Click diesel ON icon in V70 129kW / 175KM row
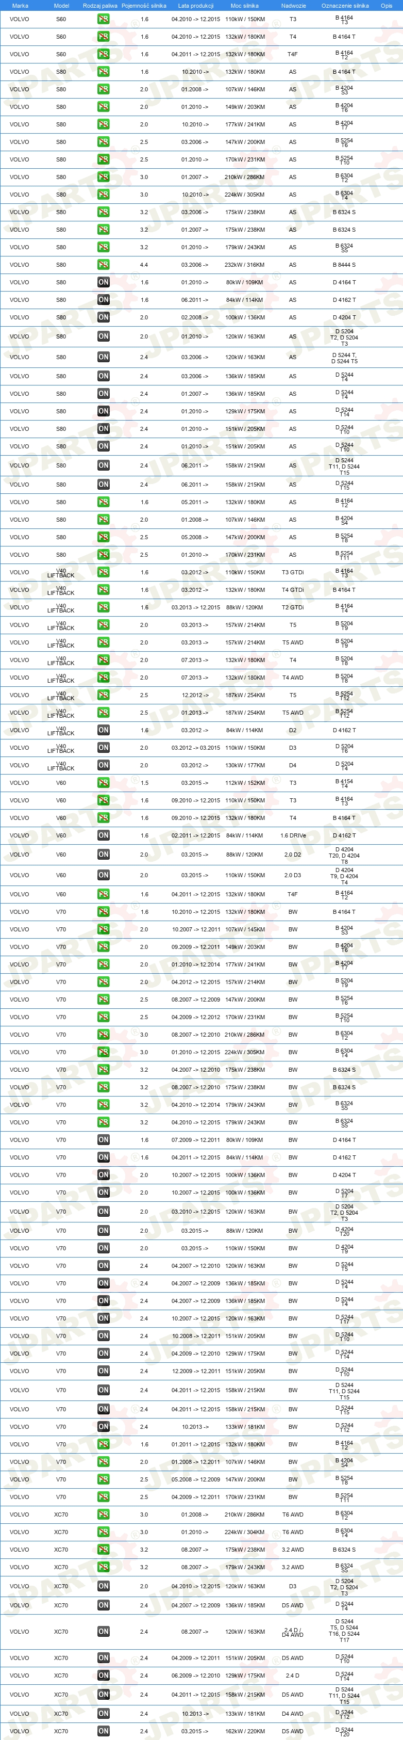403x1740 pixels. pyautogui.click(x=103, y=1354)
